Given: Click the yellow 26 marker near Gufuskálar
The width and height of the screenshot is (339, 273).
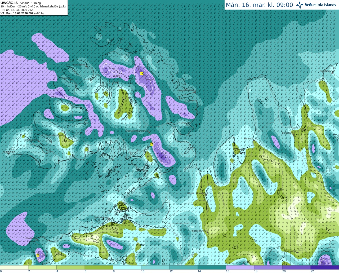Looking at the screenshot, I should click(38, 255).
